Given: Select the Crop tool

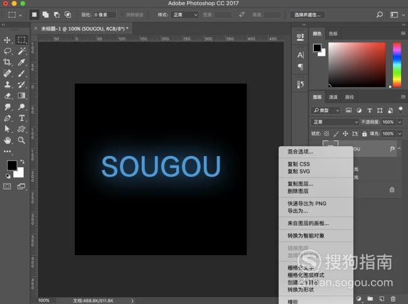Looking at the screenshot, I should [x=7, y=62].
